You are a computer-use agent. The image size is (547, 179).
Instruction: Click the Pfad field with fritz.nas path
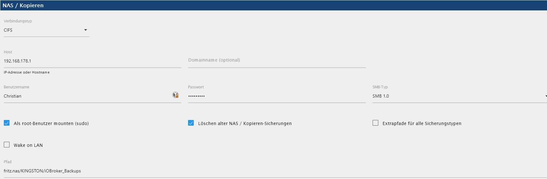[x=275, y=171]
